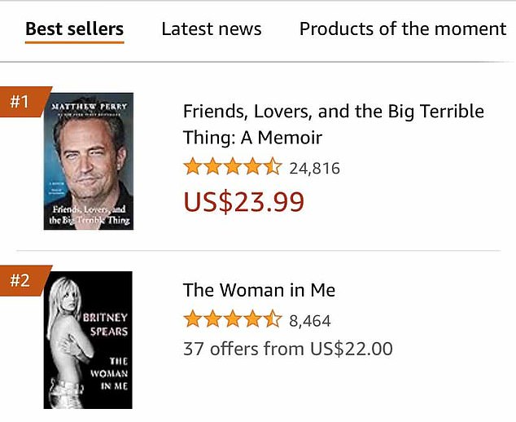Image resolution: width=516 pixels, height=422 pixels.
Task: Select the Products of the moment tab
Action: click(x=402, y=29)
